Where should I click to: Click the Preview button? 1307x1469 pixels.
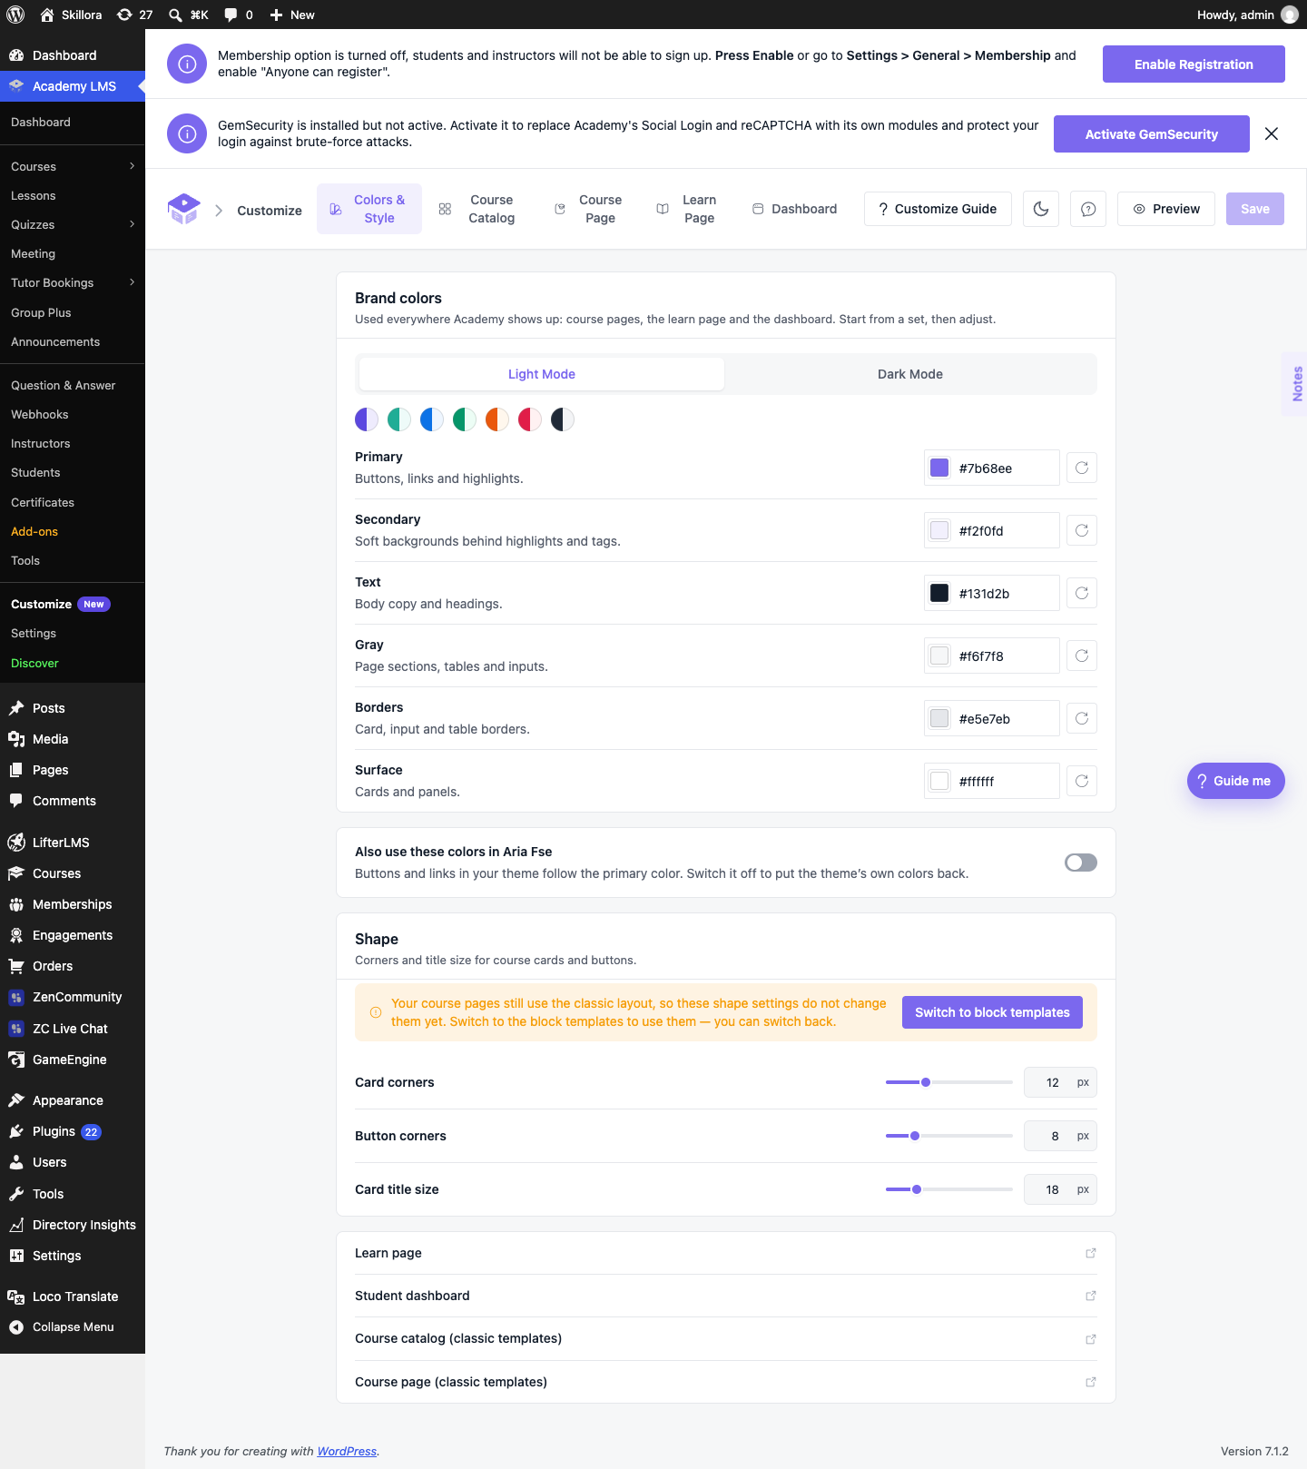point(1166,209)
